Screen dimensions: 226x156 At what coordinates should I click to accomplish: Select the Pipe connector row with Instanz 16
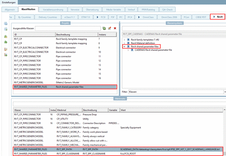pos(65,78)
